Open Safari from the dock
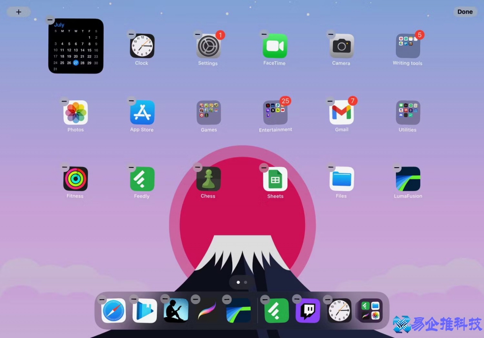484x338 pixels. [x=113, y=310]
